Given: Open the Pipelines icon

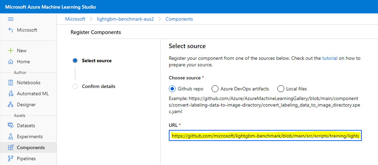Looking at the screenshot, I should click(x=11, y=158).
